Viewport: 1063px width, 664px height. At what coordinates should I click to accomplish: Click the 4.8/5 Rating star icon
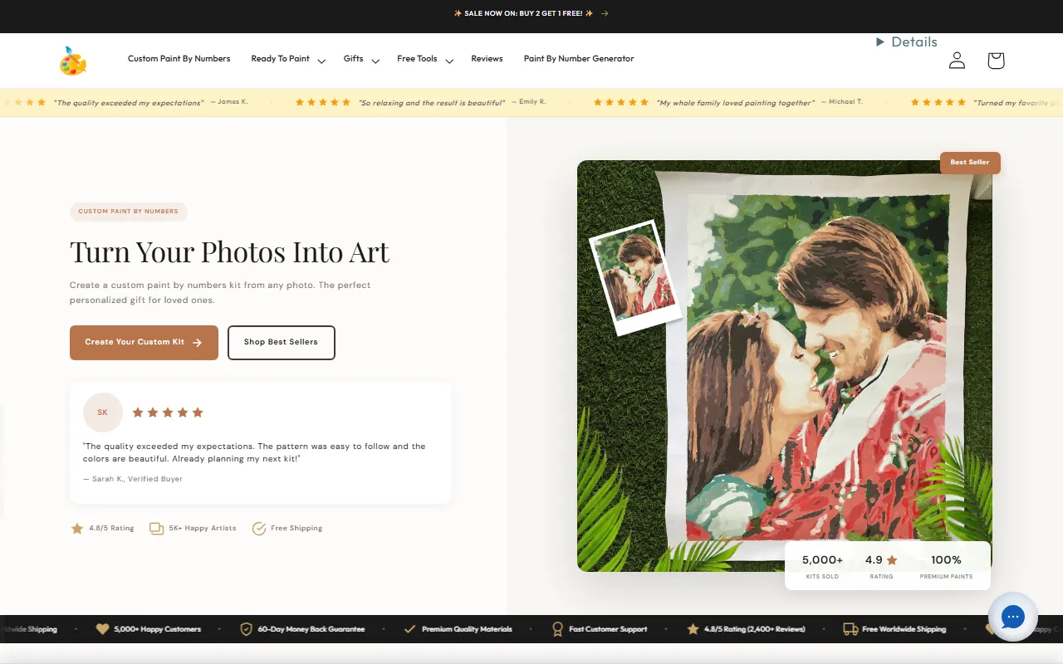tap(77, 529)
